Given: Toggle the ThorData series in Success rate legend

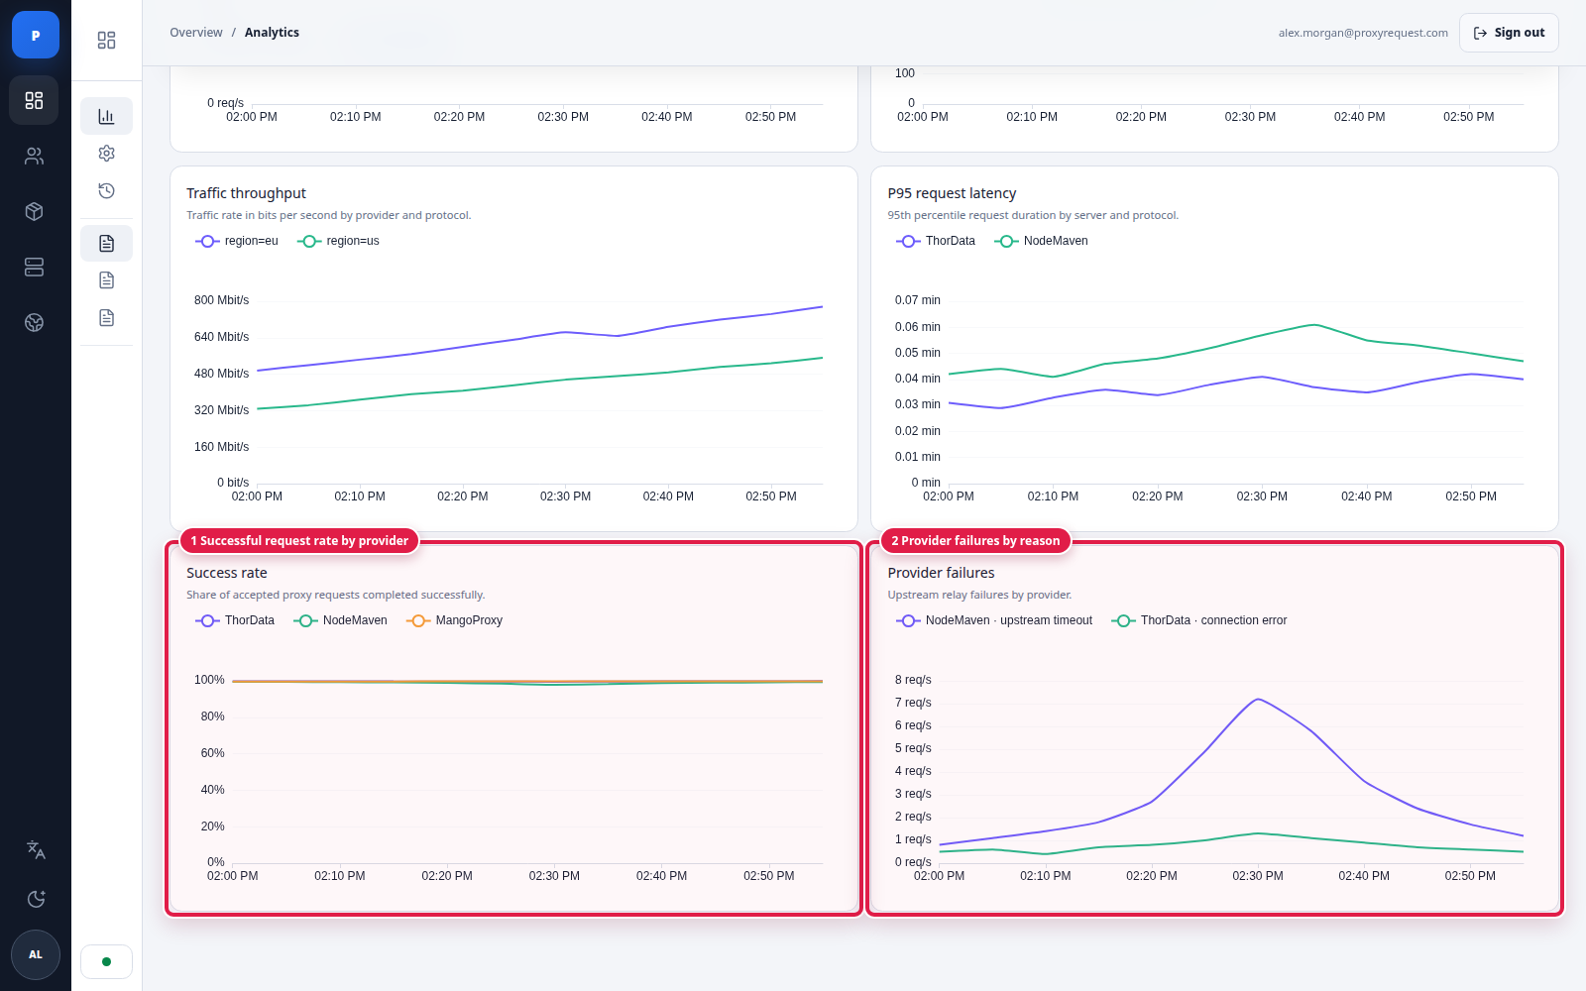Looking at the screenshot, I should click(236, 620).
